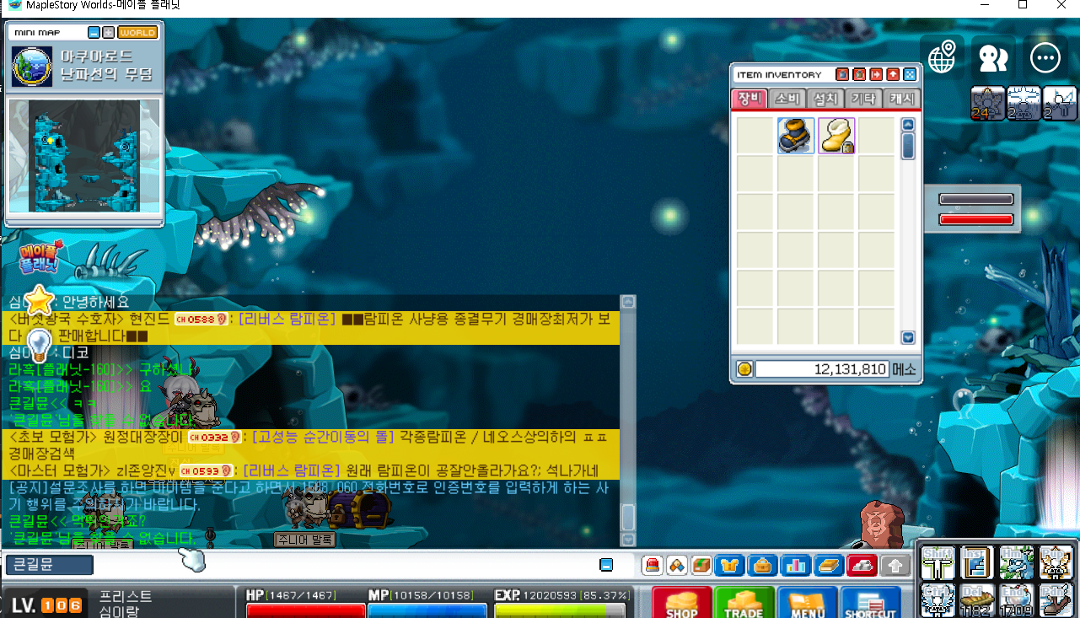Click the rightmost winged buff icon
This screenshot has width=1080, height=618.
click(x=1060, y=104)
